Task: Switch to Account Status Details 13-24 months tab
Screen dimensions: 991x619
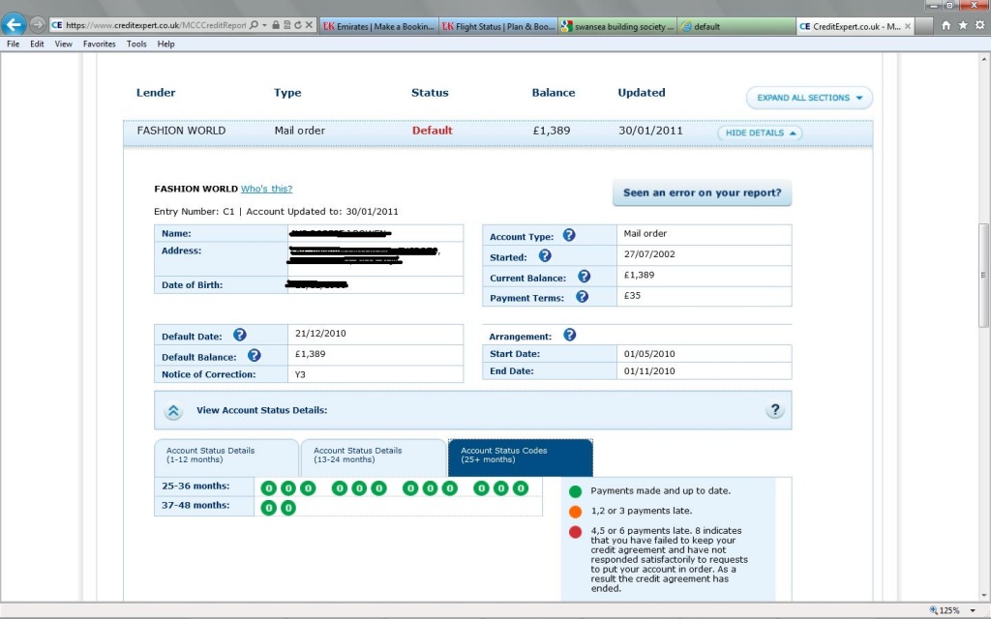Action: [x=373, y=456]
